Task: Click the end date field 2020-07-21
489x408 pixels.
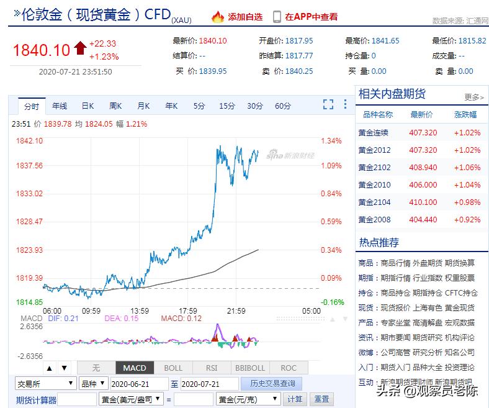Action: pyautogui.click(x=210, y=384)
